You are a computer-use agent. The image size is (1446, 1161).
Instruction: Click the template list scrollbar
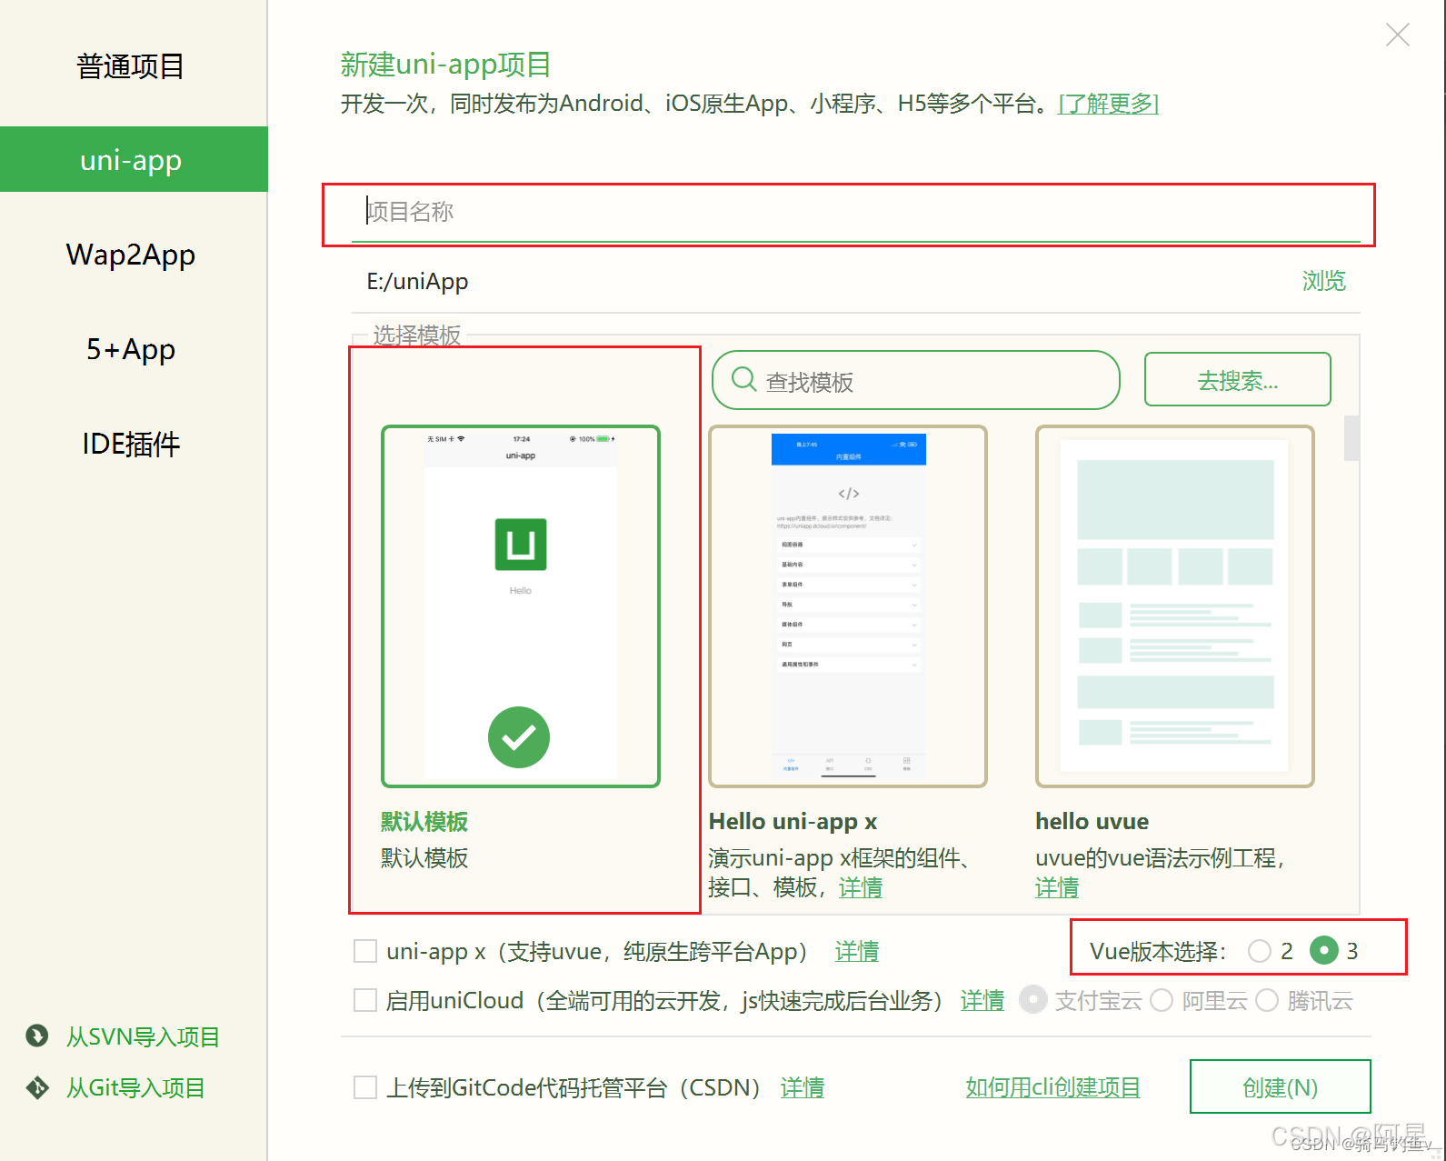pyautogui.click(x=1351, y=438)
